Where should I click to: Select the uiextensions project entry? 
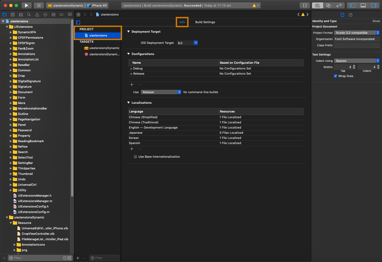[98, 35]
